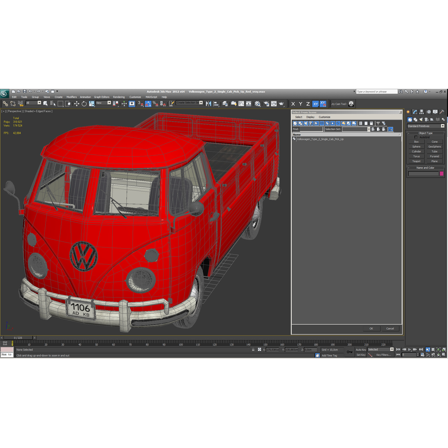Open the Display menu in dialog
The height and width of the screenshot is (448, 448).
tap(310, 117)
